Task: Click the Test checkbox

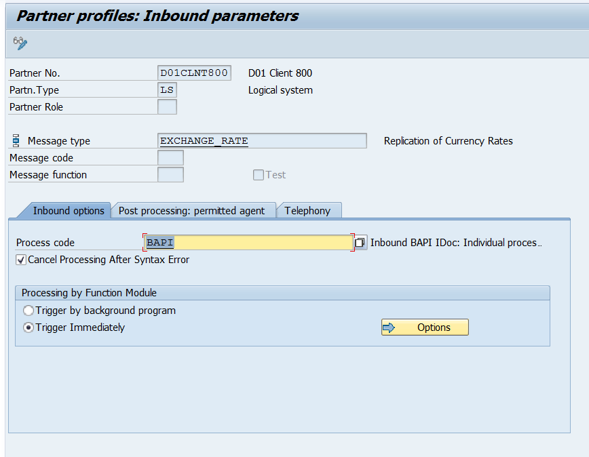Action: (x=258, y=174)
